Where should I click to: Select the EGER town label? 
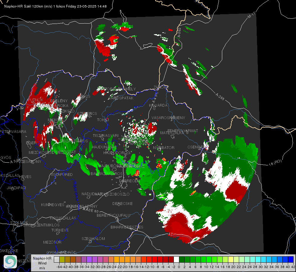[x=31, y=143]
